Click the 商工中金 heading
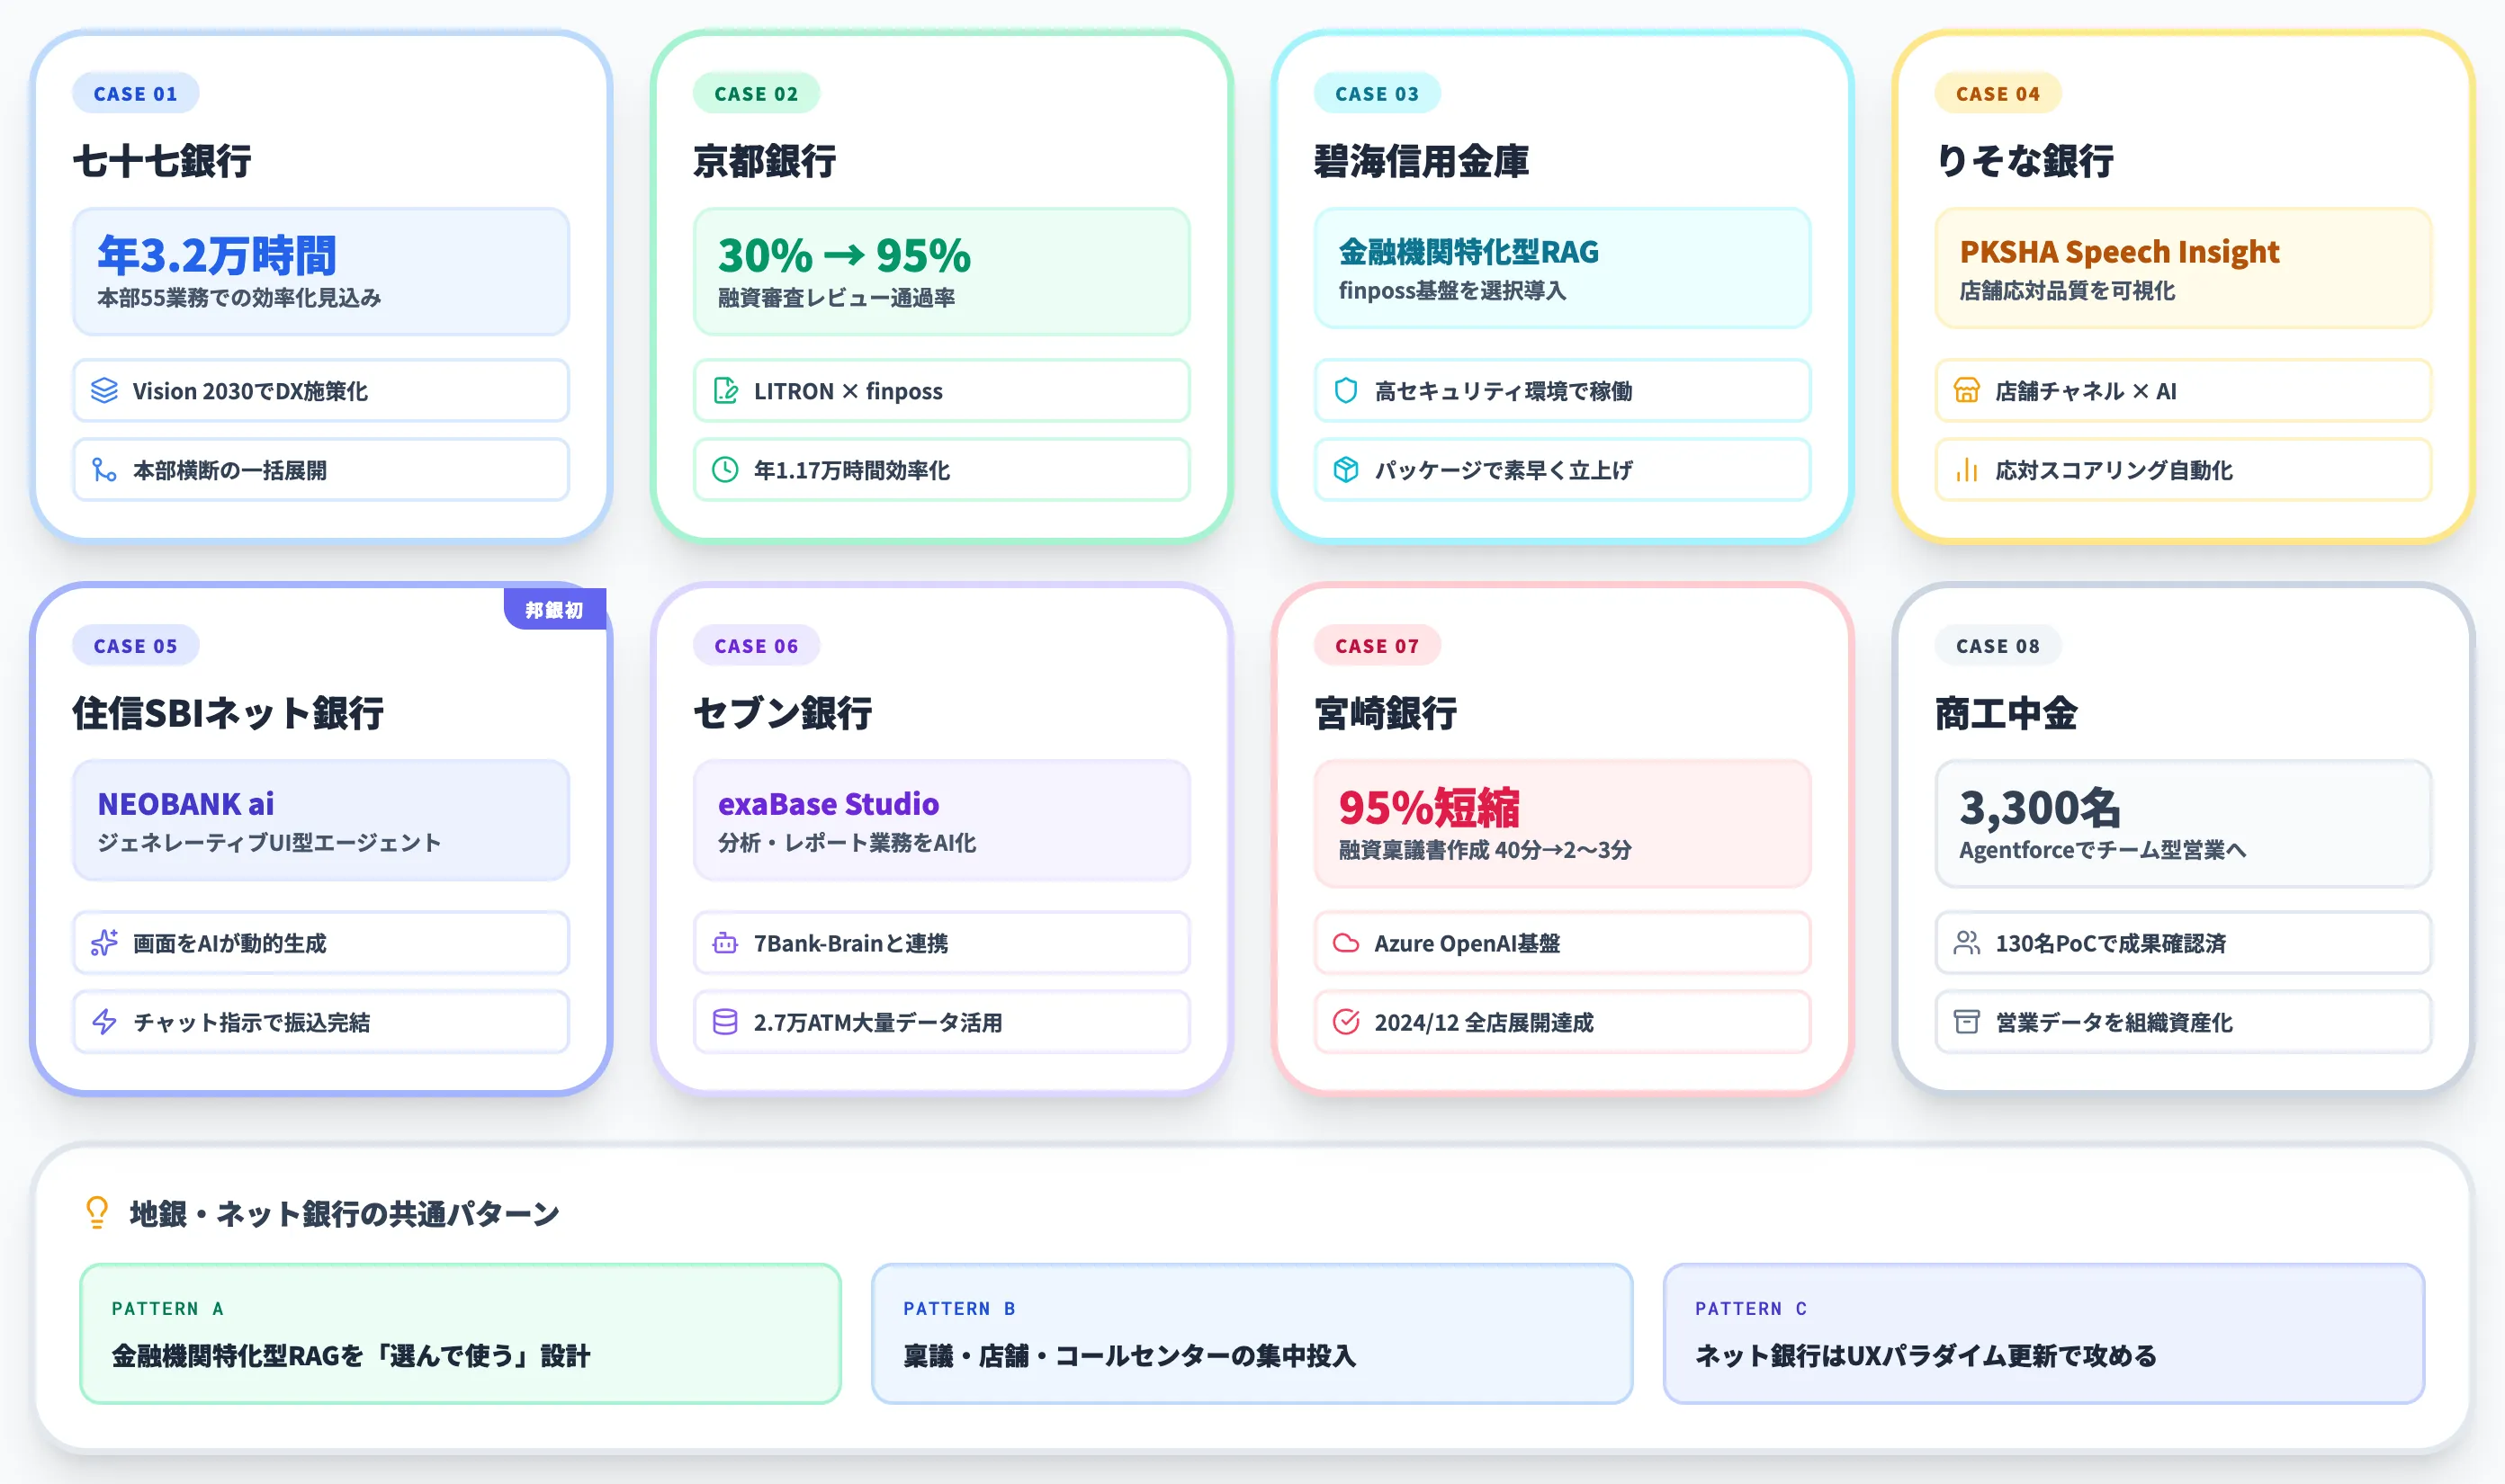 (2006, 713)
